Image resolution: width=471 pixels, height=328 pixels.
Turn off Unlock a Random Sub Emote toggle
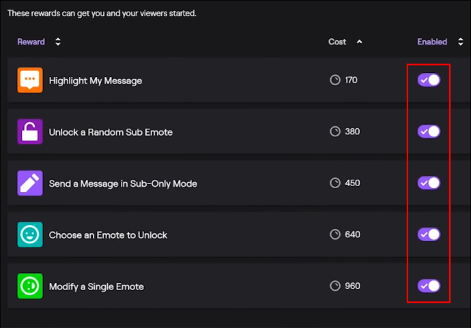point(429,132)
